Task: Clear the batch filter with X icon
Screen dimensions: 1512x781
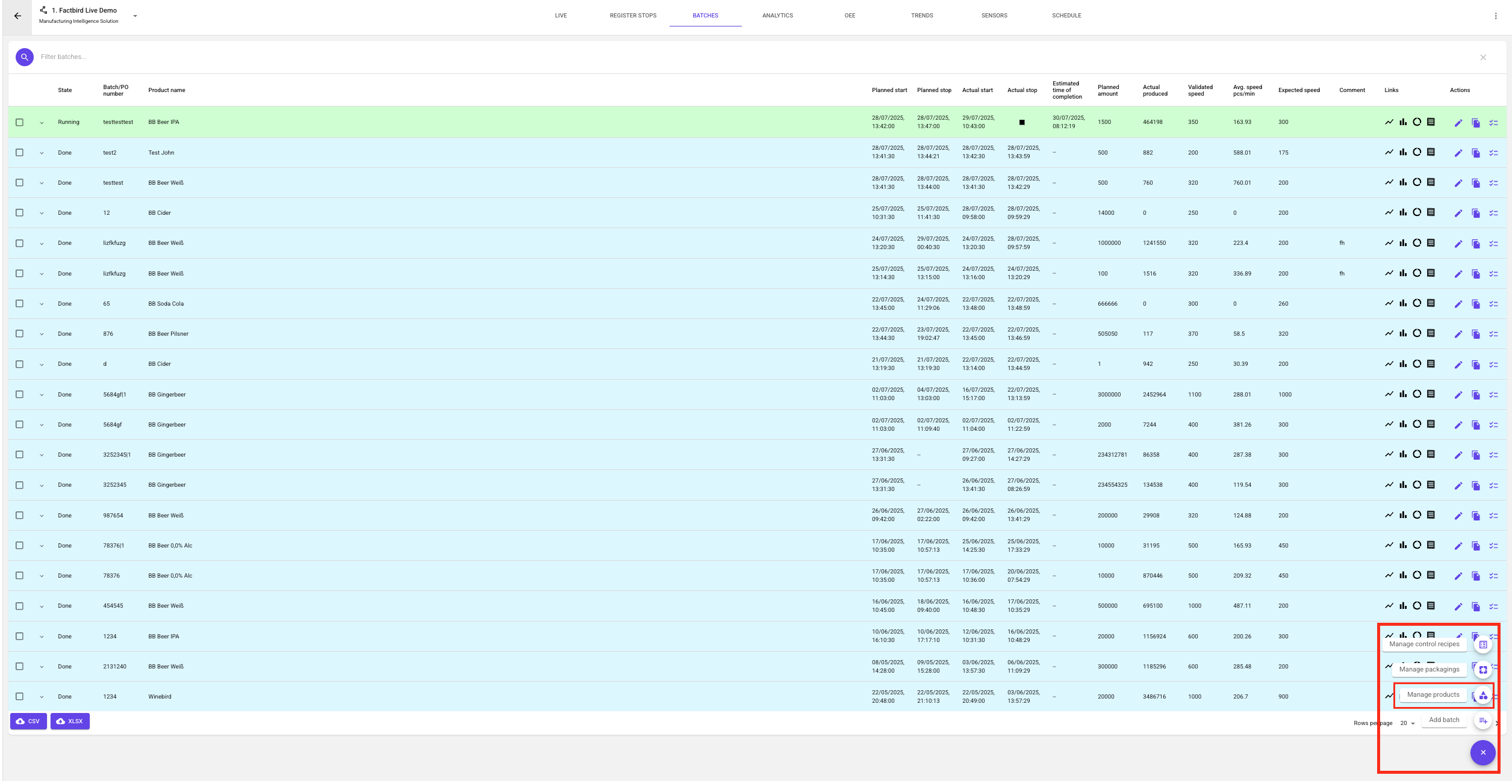Action: pyautogui.click(x=1483, y=57)
